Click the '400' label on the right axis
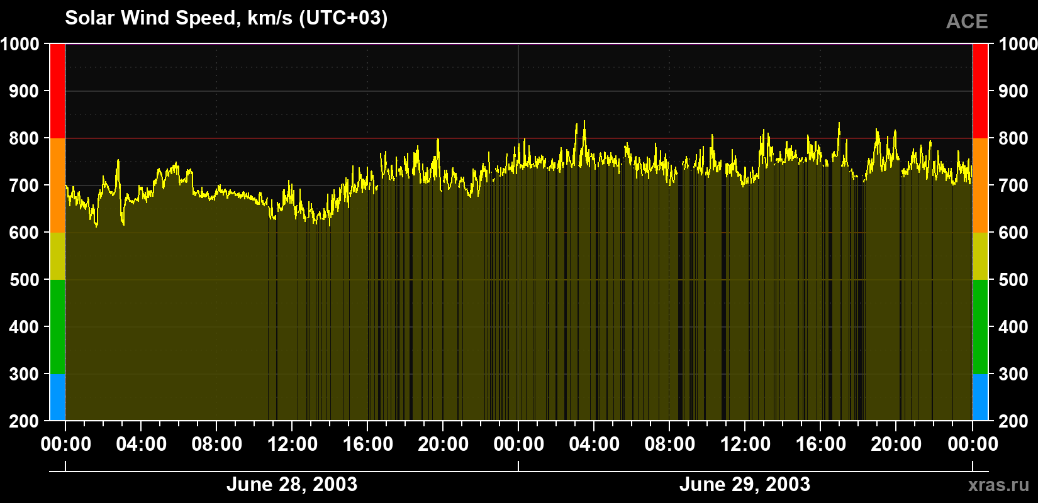 1013,327
